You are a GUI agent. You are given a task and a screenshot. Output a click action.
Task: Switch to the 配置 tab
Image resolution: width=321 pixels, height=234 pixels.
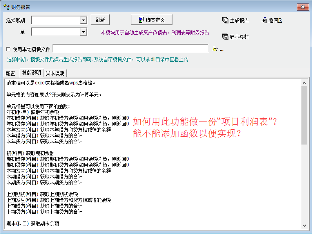click(x=11, y=73)
